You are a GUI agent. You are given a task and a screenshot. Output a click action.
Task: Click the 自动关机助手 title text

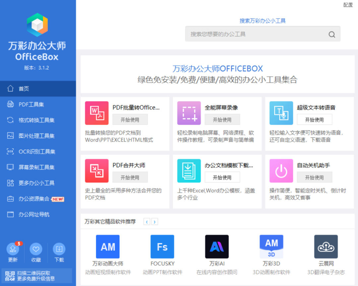(313, 165)
